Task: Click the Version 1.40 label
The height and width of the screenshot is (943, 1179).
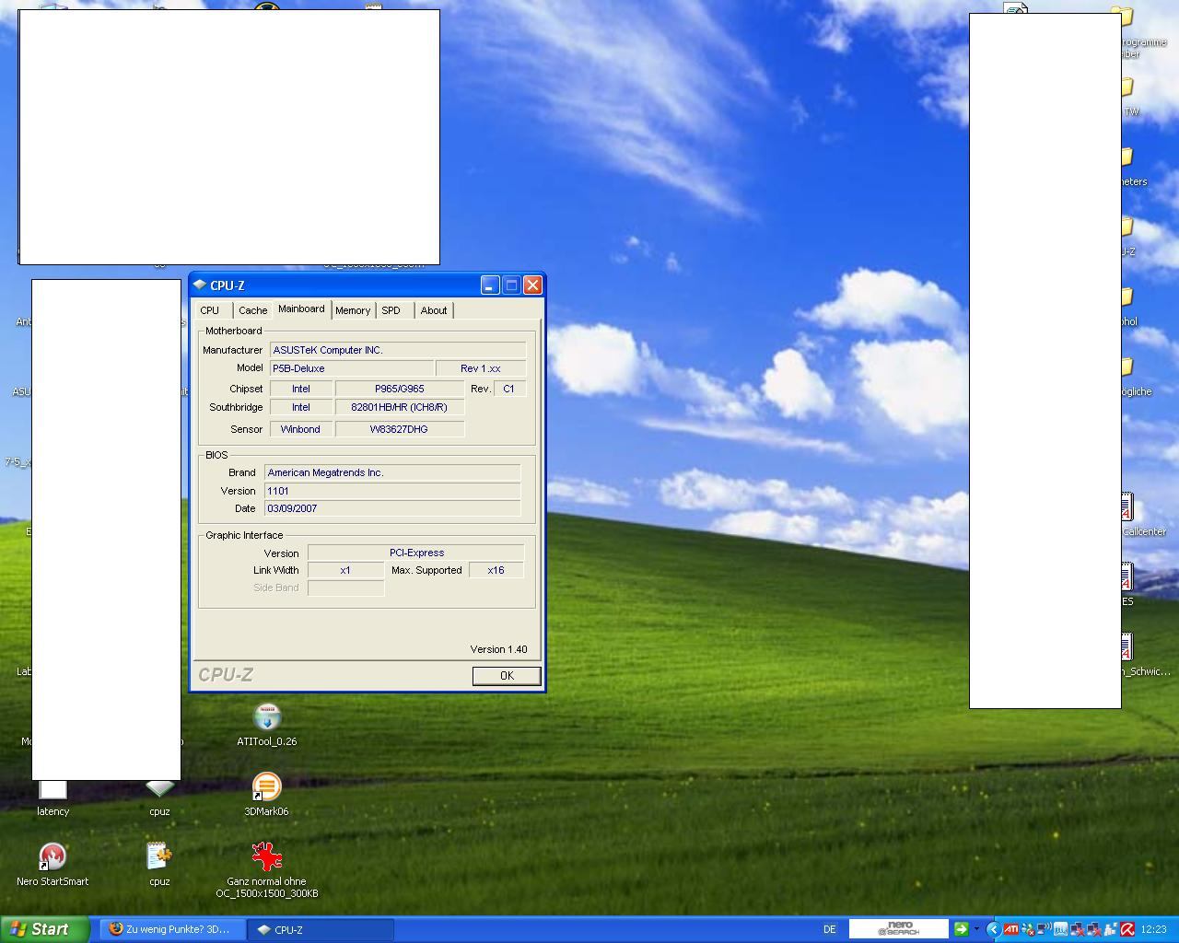Action: tap(498, 649)
